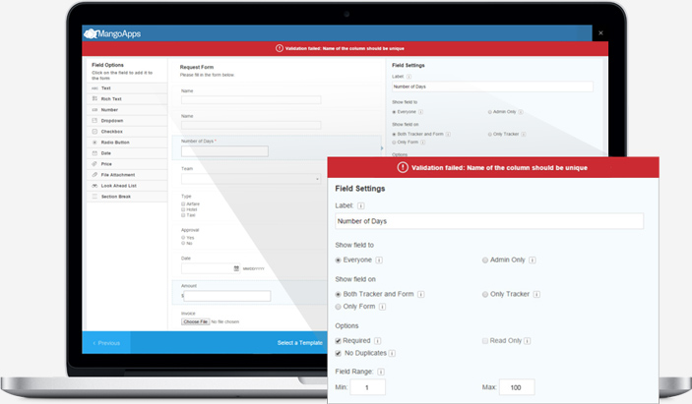
Task: Check the Hotel type checkbox
Action: click(183, 209)
